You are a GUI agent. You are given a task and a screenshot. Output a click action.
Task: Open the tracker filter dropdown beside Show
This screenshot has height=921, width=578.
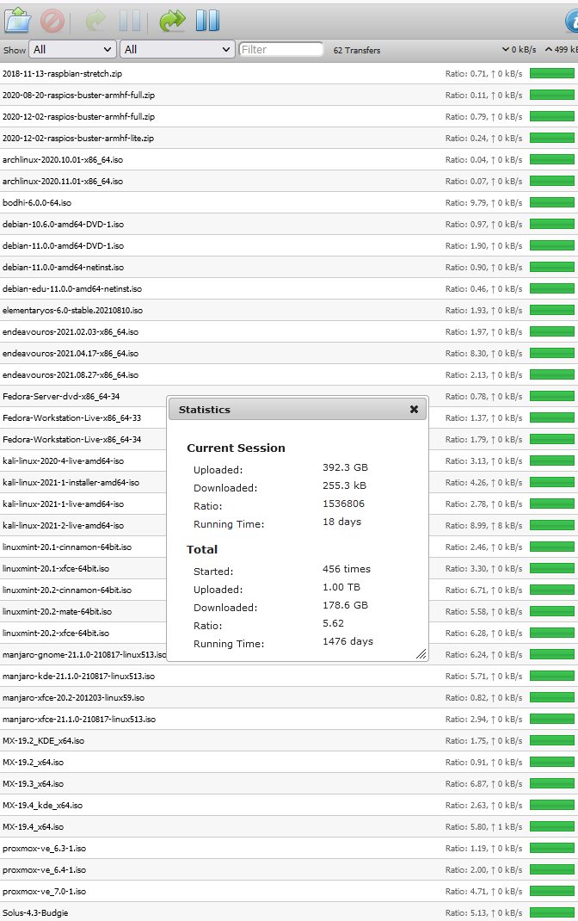(x=177, y=50)
